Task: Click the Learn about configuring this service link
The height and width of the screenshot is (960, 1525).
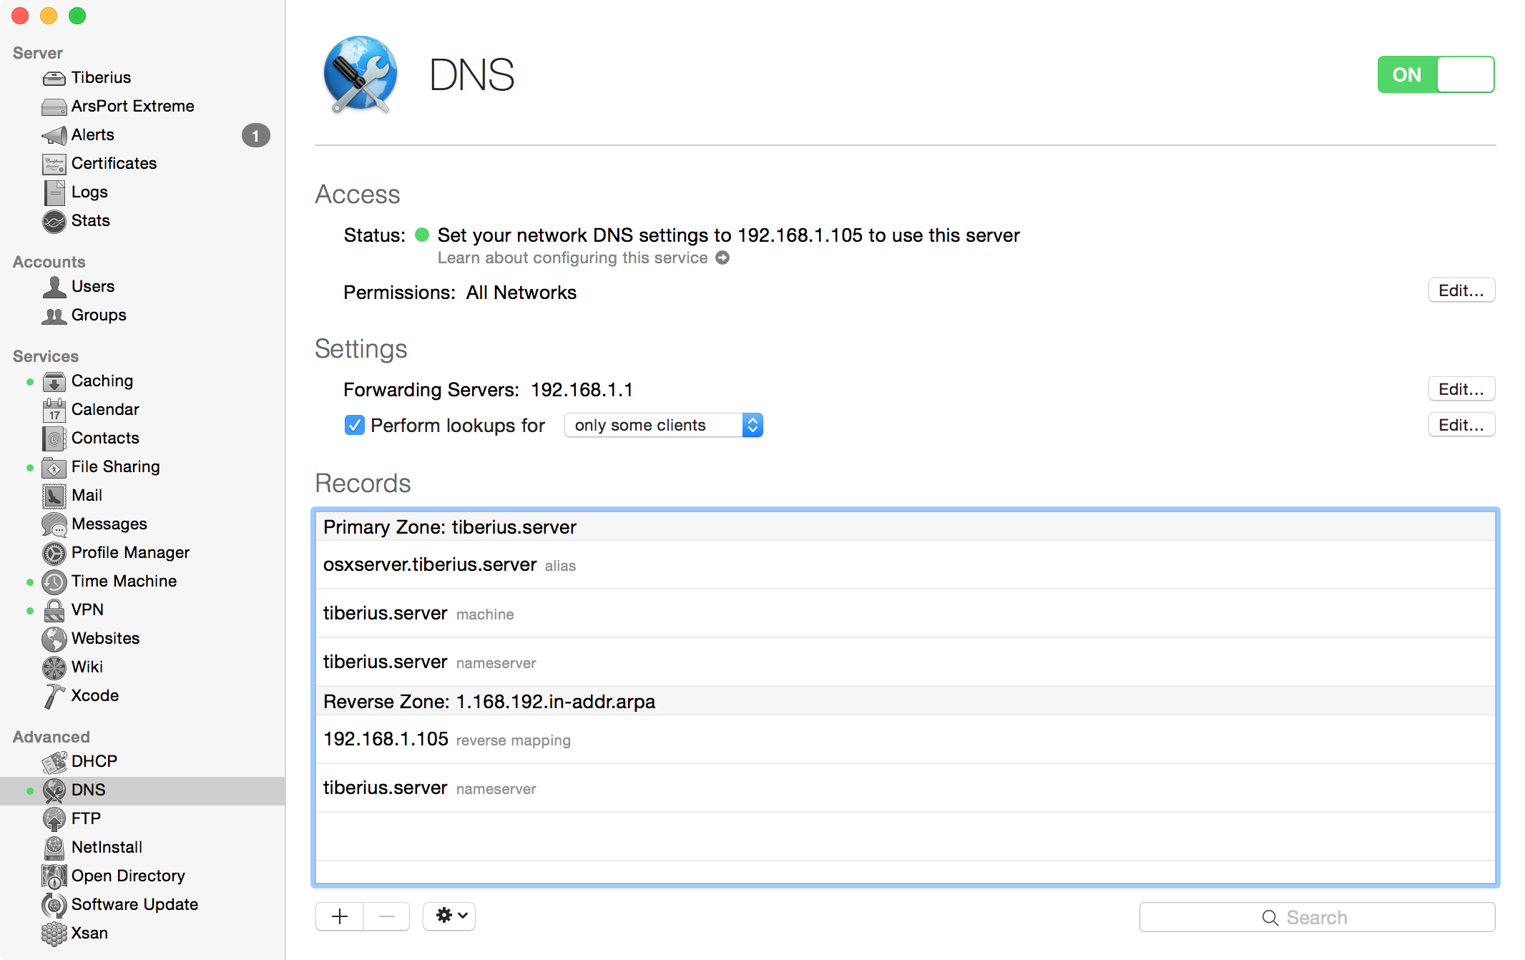Action: (x=573, y=258)
